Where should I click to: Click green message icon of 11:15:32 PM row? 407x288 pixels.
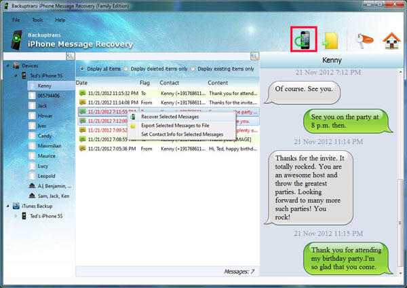tap(83, 93)
